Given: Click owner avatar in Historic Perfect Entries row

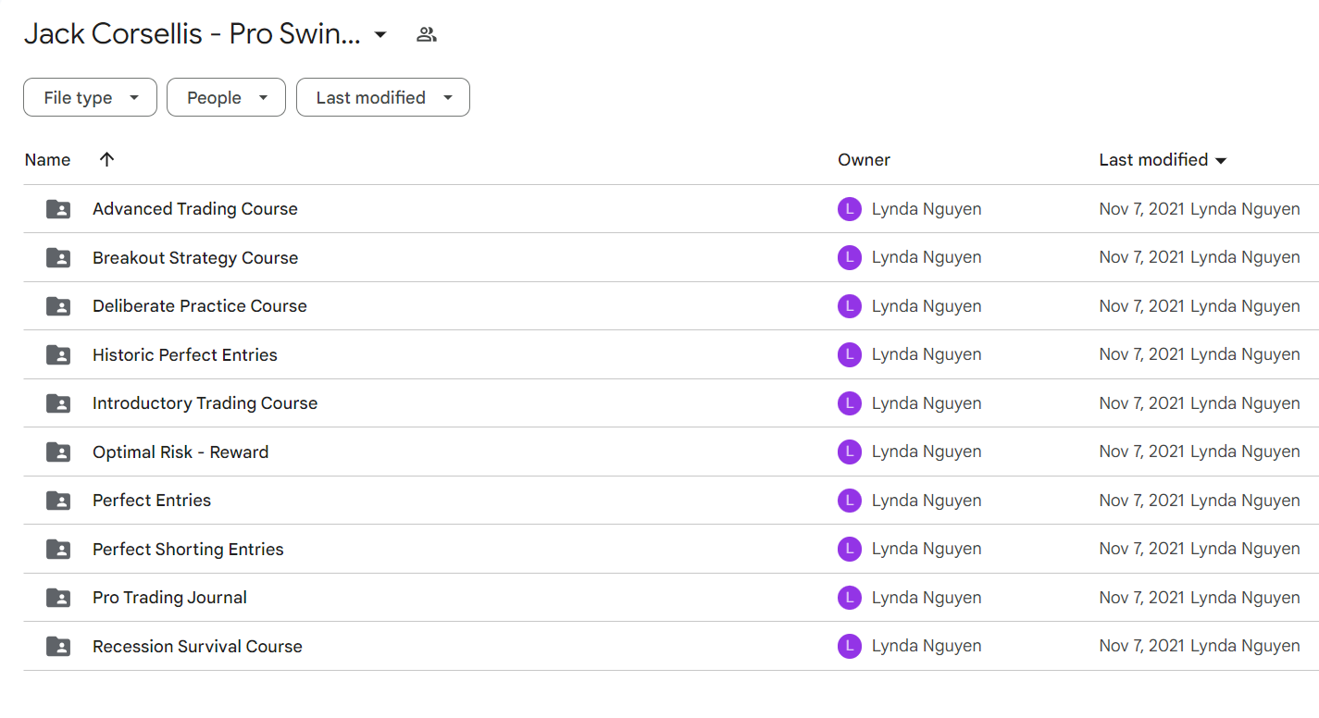Looking at the screenshot, I should [x=850, y=354].
